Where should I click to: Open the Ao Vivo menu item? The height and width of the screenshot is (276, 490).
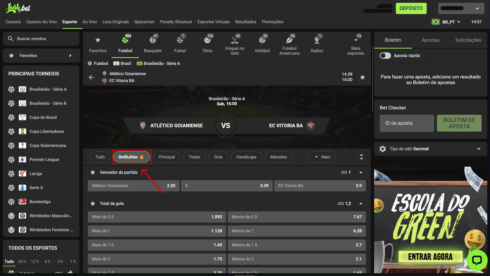(x=90, y=22)
